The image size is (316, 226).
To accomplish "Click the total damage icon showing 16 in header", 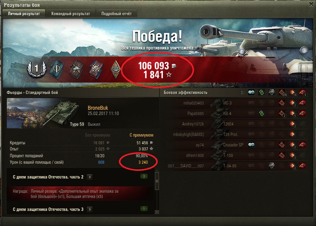I will tap(292, 92).
